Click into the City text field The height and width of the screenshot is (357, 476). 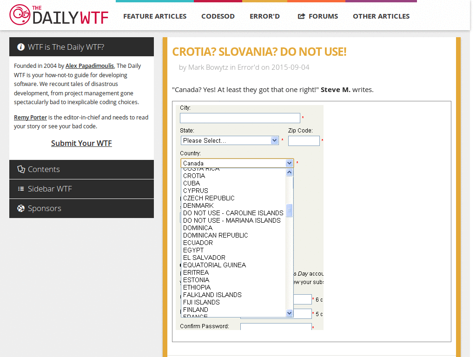pos(240,118)
